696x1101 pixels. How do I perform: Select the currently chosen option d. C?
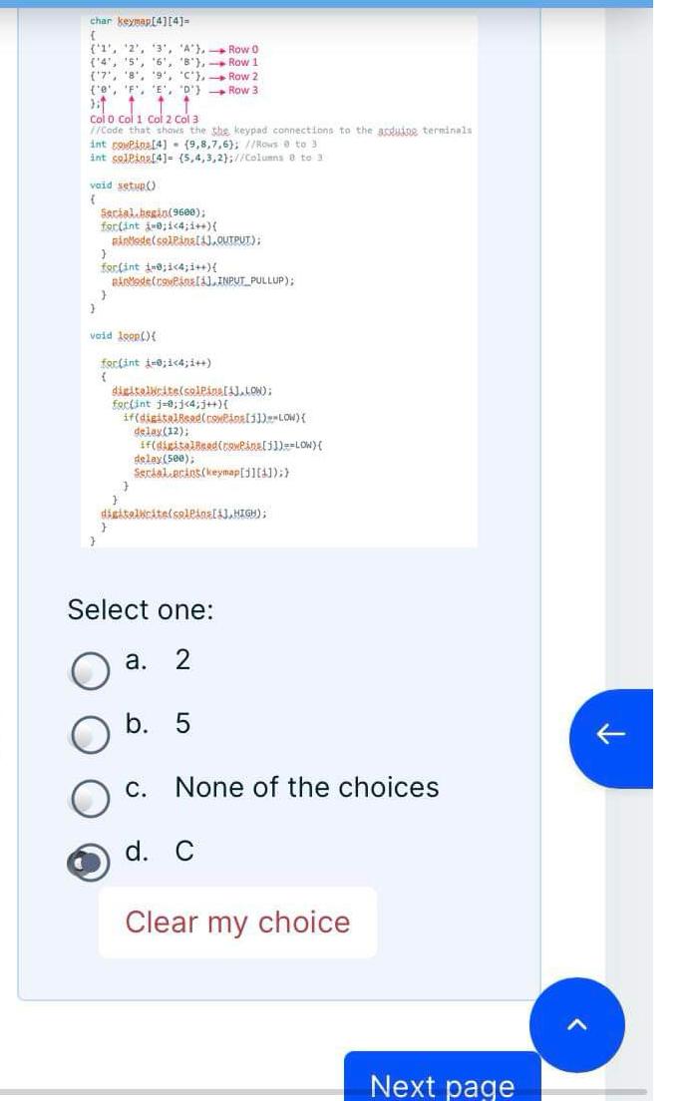click(x=90, y=860)
